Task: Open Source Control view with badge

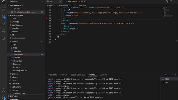Action: [x=4, y=17]
